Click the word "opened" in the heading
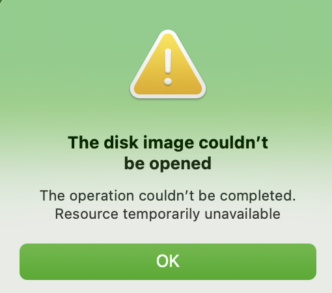 (x=180, y=165)
